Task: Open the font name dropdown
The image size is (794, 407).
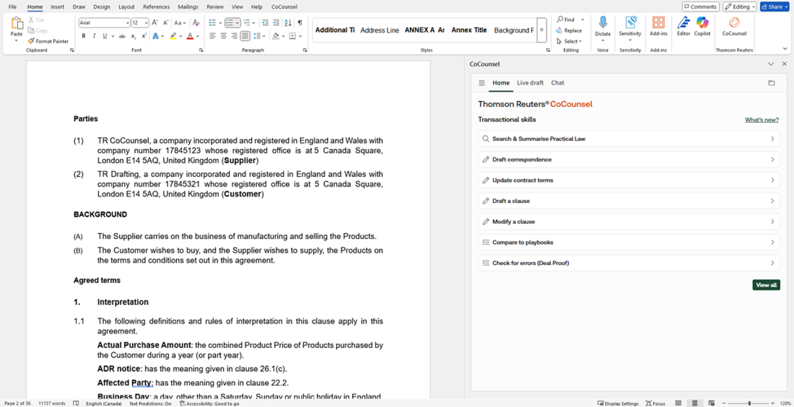Action: pos(127,23)
